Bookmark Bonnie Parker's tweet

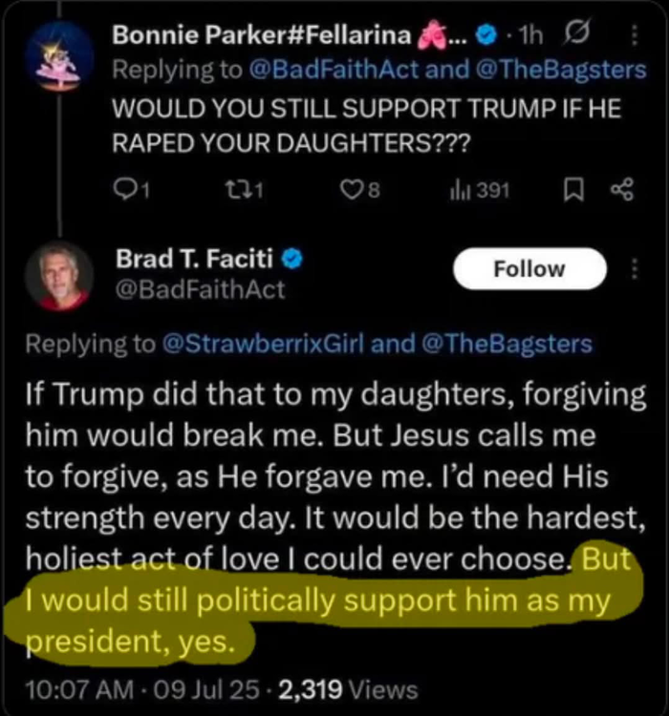[573, 190]
